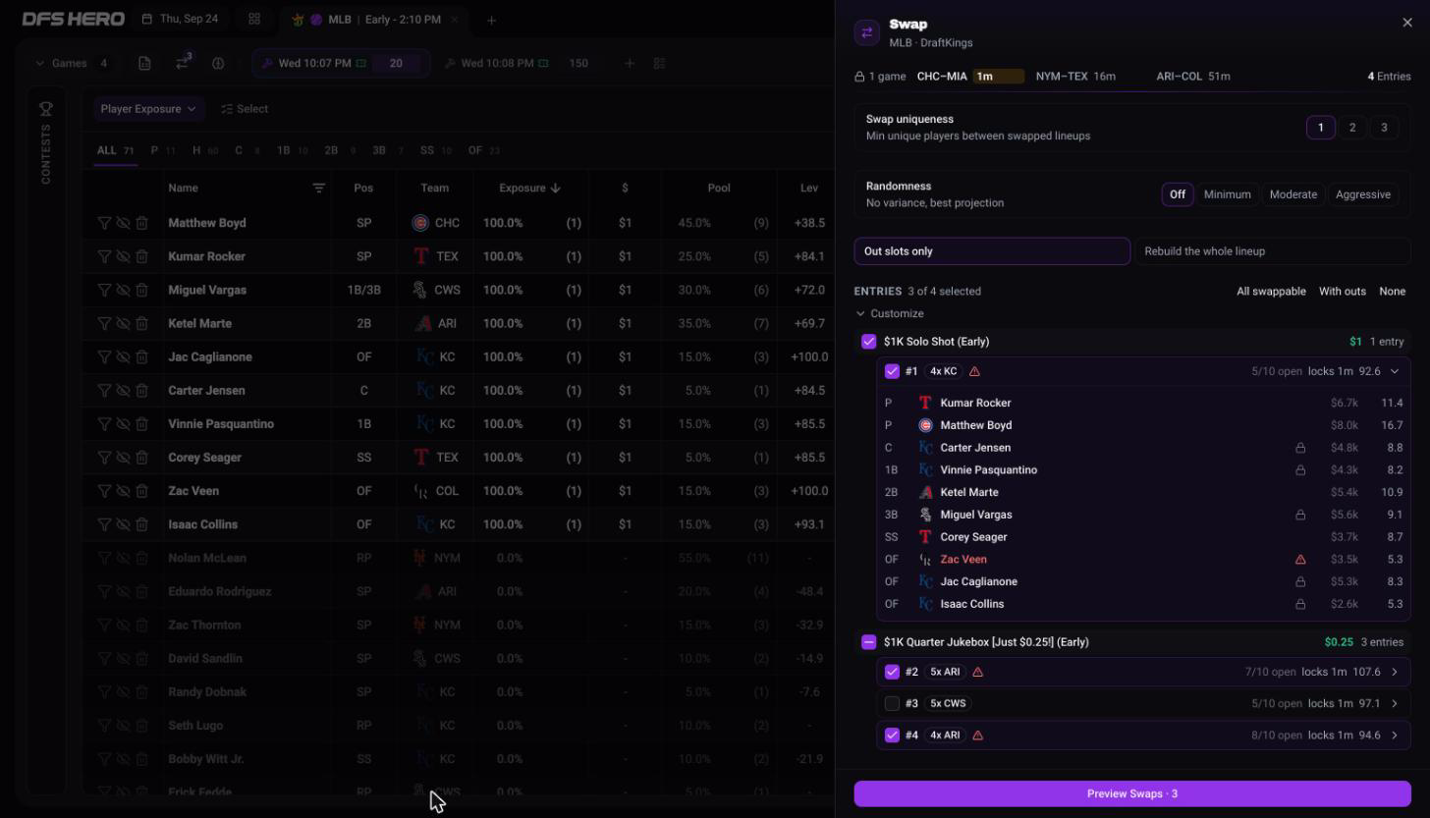Filter players by OF position tab
This screenshot has height=818, width=1430.
[483, 150]
